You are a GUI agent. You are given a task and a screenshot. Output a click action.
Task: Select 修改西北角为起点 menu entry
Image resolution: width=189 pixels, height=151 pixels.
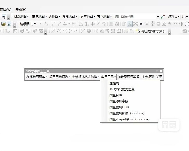[130, 89]
